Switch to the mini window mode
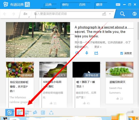This screenshot has height=120, width=139. pos(118,4)
